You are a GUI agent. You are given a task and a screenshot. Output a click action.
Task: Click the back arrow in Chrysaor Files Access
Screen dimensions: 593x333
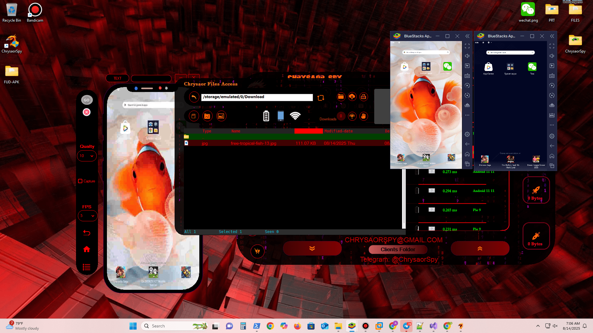(x=194, y=97)
